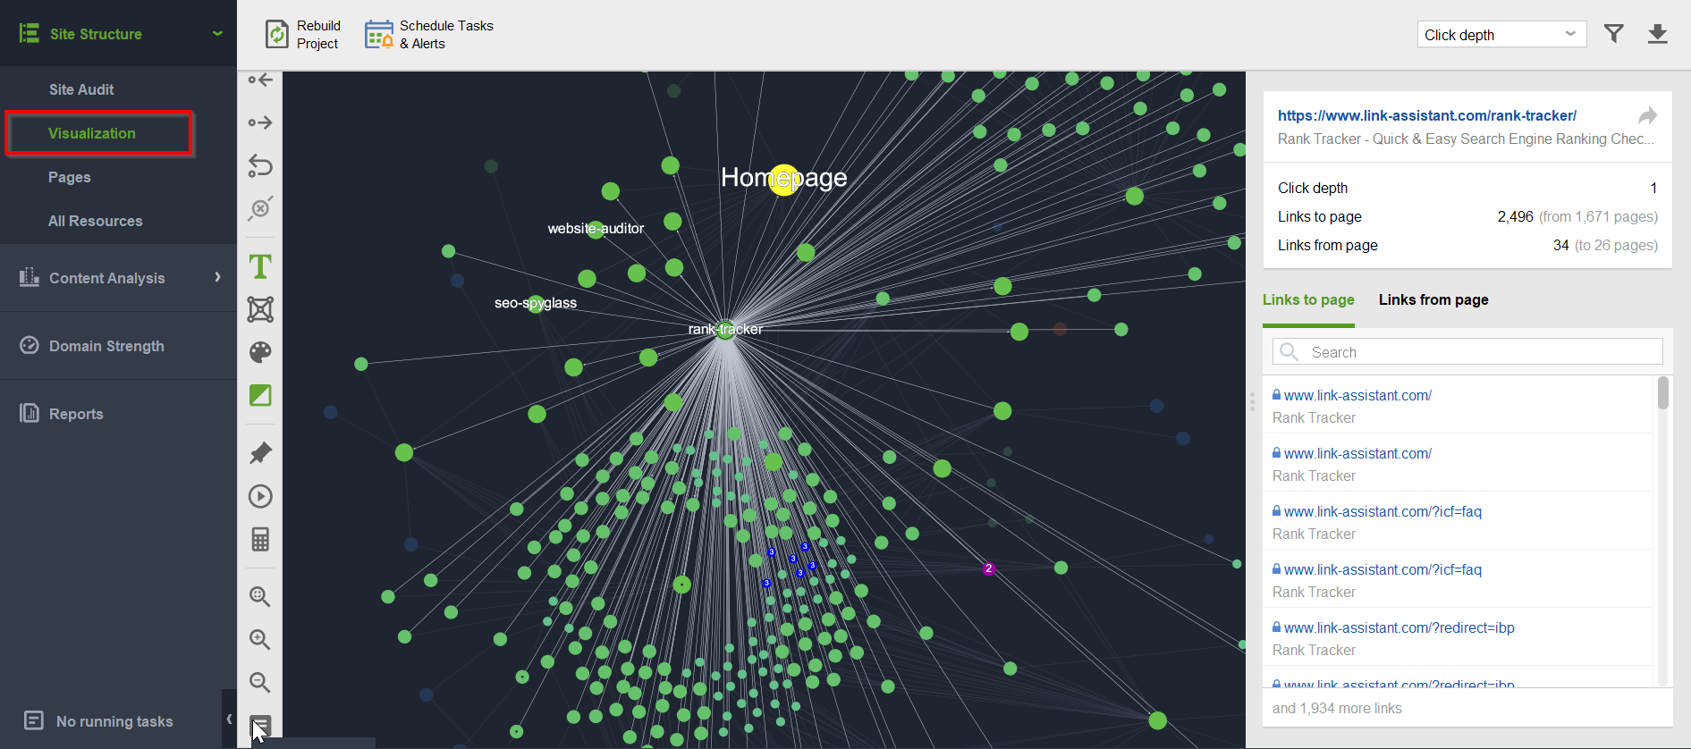Click the purple node labeled 2
1691x749 pixels.
point(988,568)
